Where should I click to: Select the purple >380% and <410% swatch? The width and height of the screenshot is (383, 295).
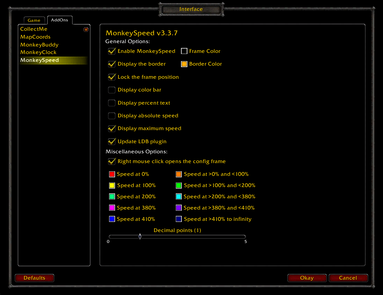tap(179, 208)
